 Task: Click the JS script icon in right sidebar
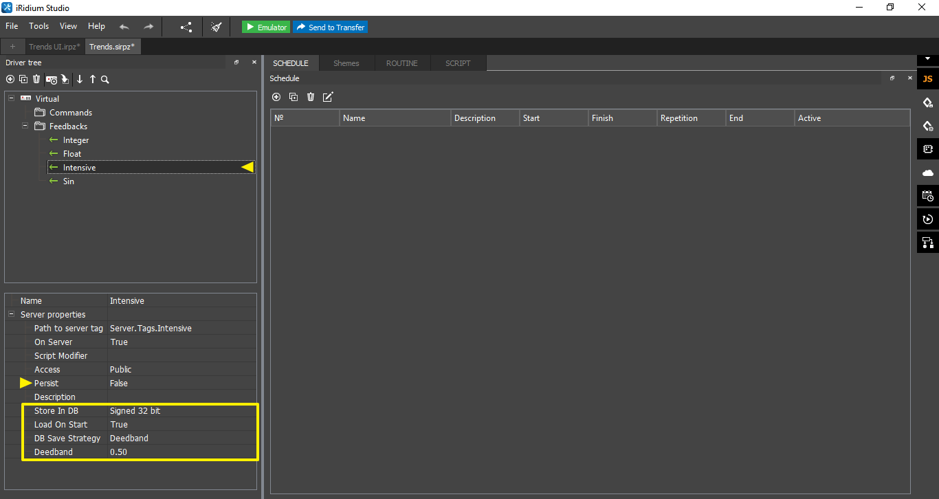coord(927,79)
